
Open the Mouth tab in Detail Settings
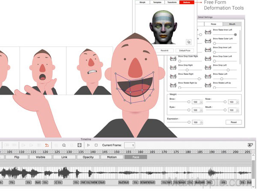click(x=232, y=24)
